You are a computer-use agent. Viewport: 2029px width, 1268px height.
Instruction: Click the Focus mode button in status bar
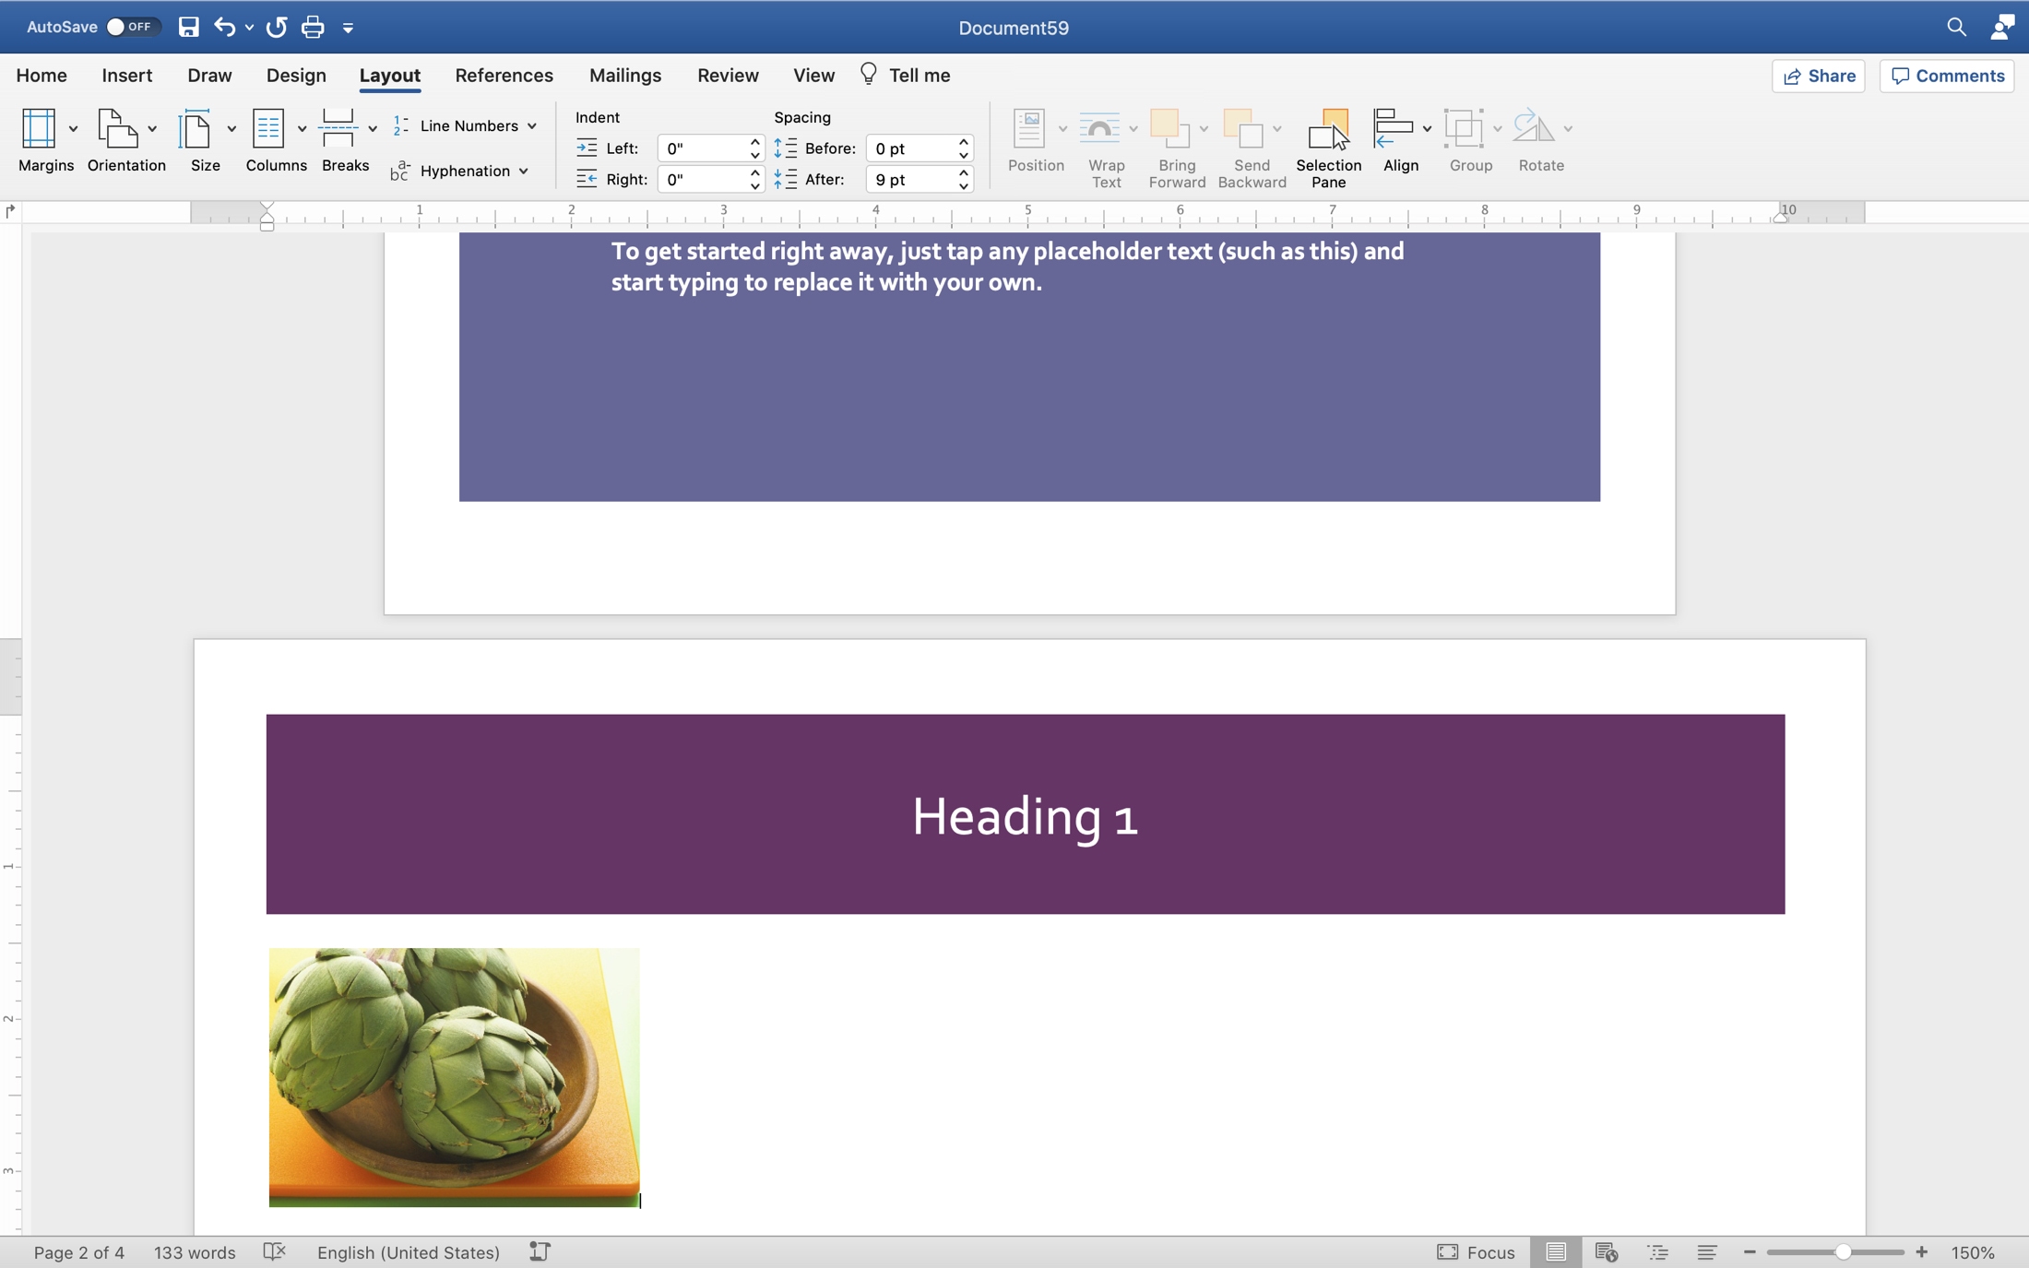pyautogui.click(x=1476, y=1252)
